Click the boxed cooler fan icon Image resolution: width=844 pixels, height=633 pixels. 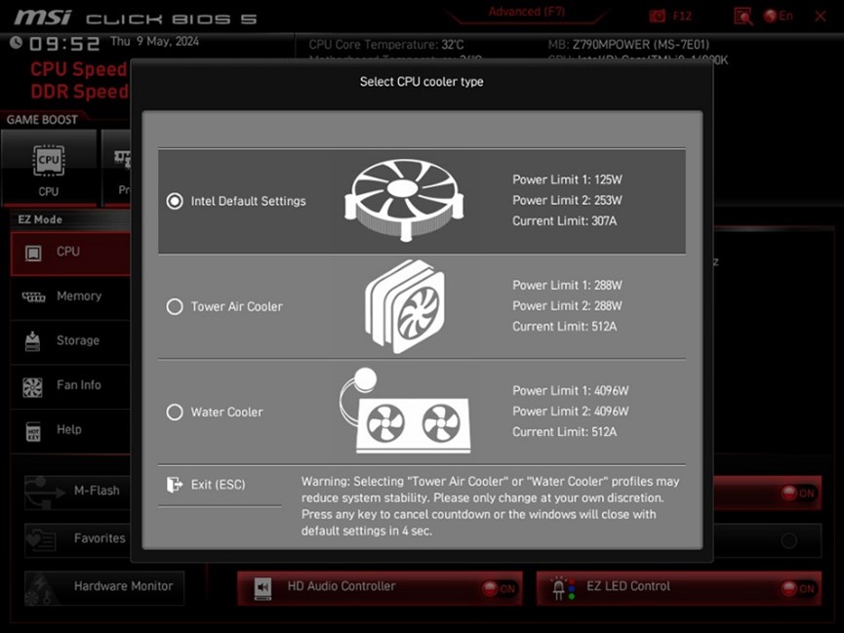404,200
